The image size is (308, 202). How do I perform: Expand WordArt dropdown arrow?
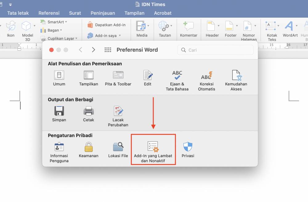tap(297, 26)
